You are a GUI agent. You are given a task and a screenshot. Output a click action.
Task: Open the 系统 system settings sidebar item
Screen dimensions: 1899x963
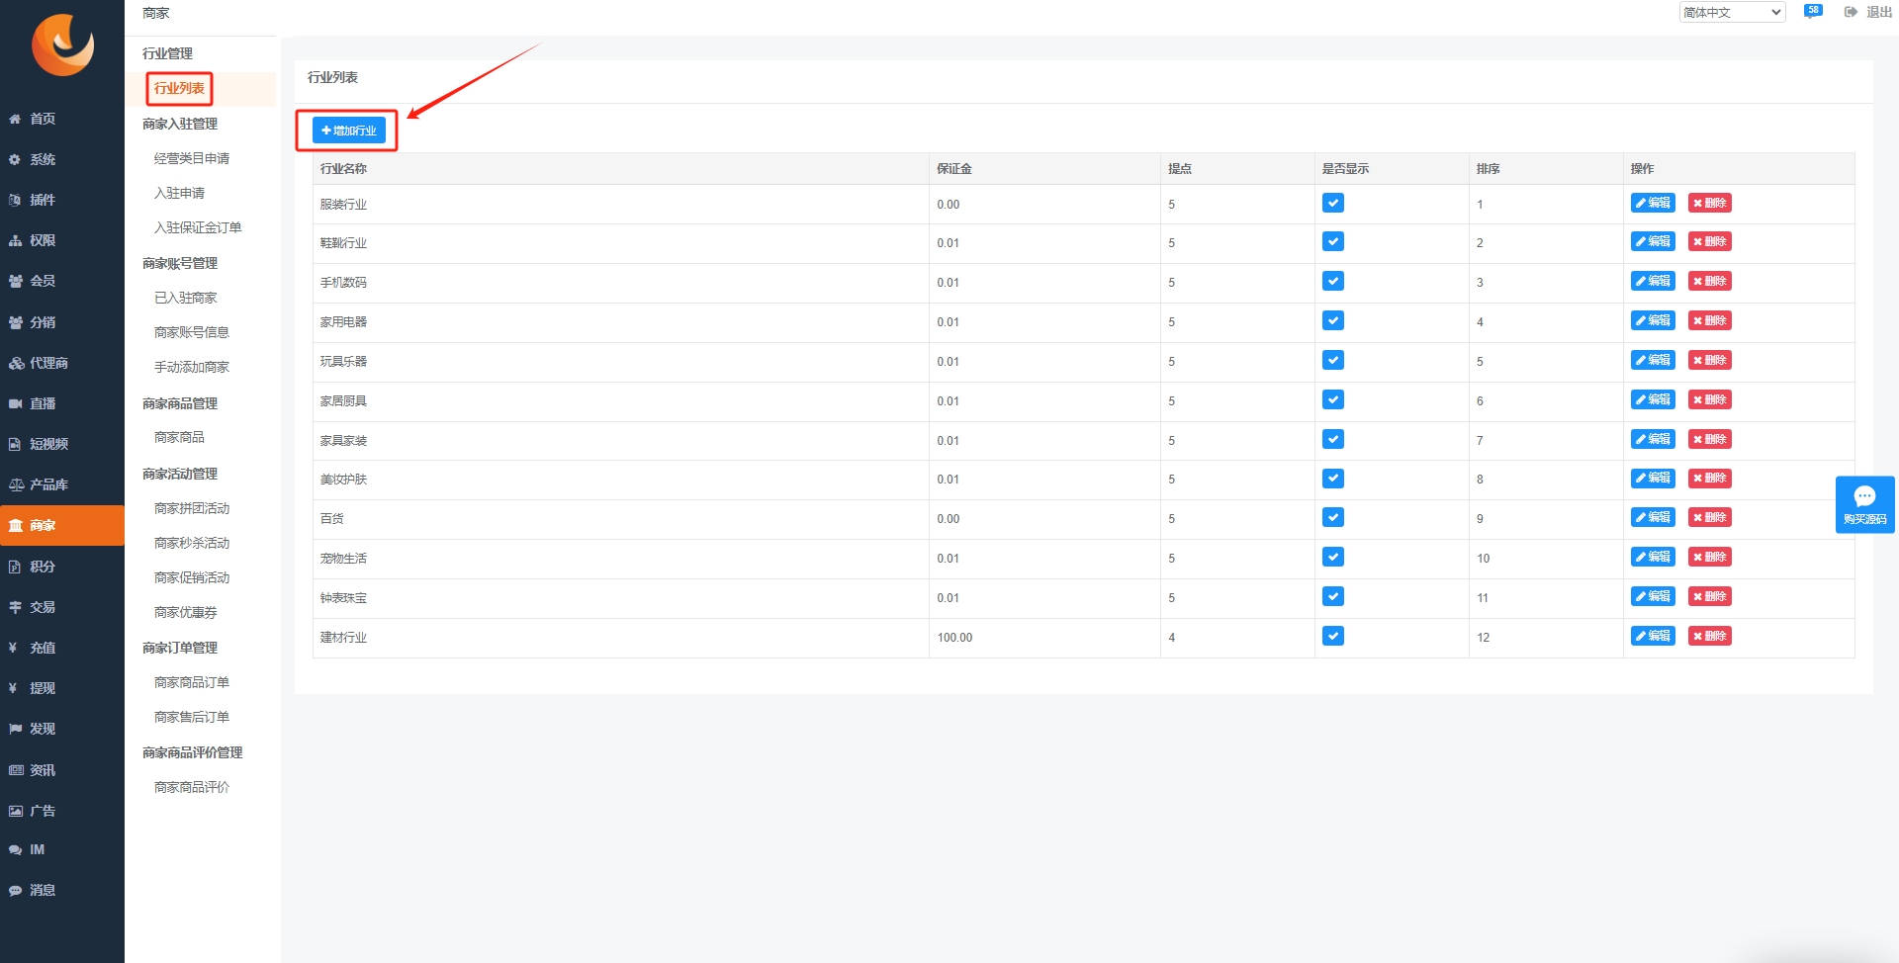(x=61, y=159)
